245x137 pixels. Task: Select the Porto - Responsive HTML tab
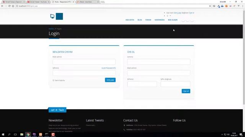(x=63, y=2)
